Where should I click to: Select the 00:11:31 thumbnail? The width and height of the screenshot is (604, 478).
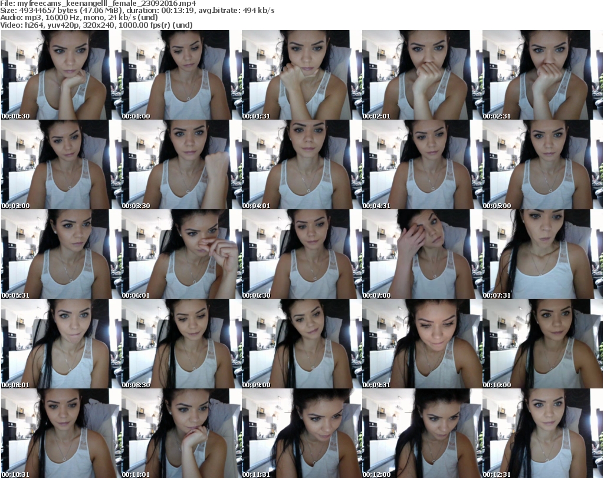point(302,434)
